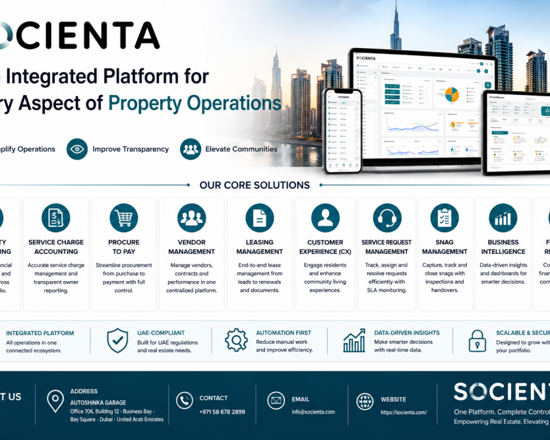Click the Property Operations headline text
The width and height of the screenshot is (550, 440).
tap(195, 104)
